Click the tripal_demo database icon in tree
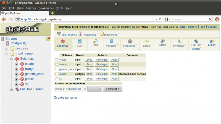Viewport: 221px width, 124px height. coord(12,53)
